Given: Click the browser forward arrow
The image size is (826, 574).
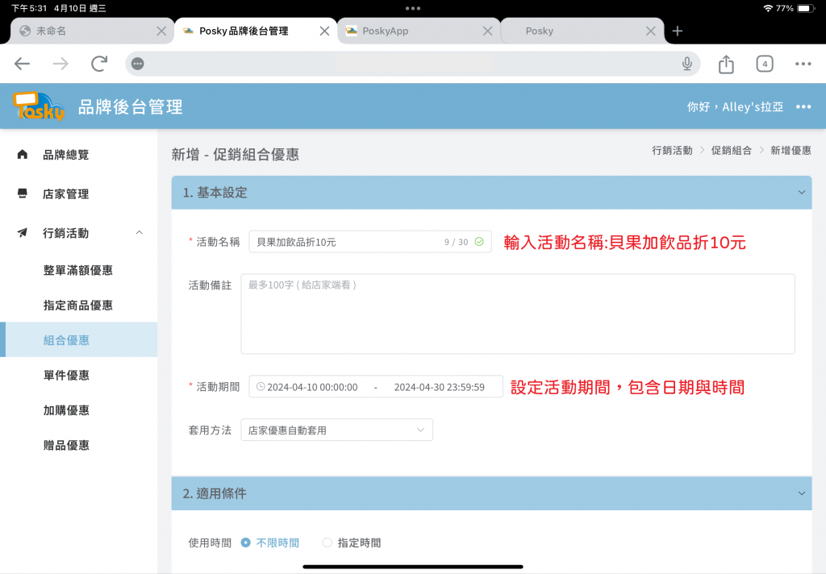Looking at the screenshot, I should pos(60,64).
